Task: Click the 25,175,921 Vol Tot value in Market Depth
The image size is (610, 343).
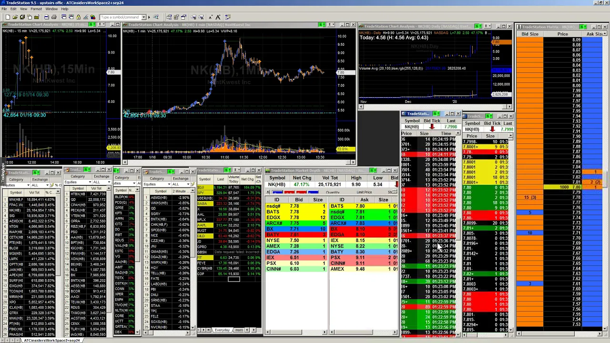Action: 330,184
